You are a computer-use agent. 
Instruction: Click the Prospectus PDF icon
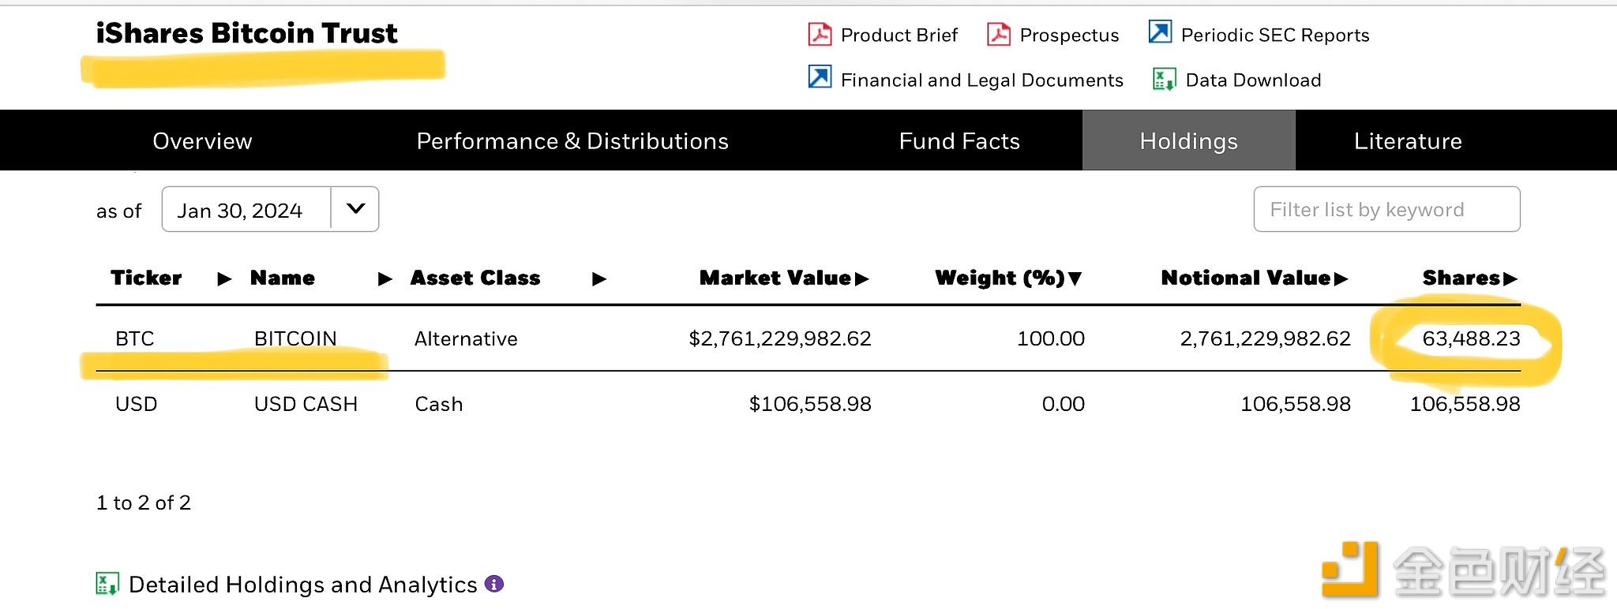999,34
